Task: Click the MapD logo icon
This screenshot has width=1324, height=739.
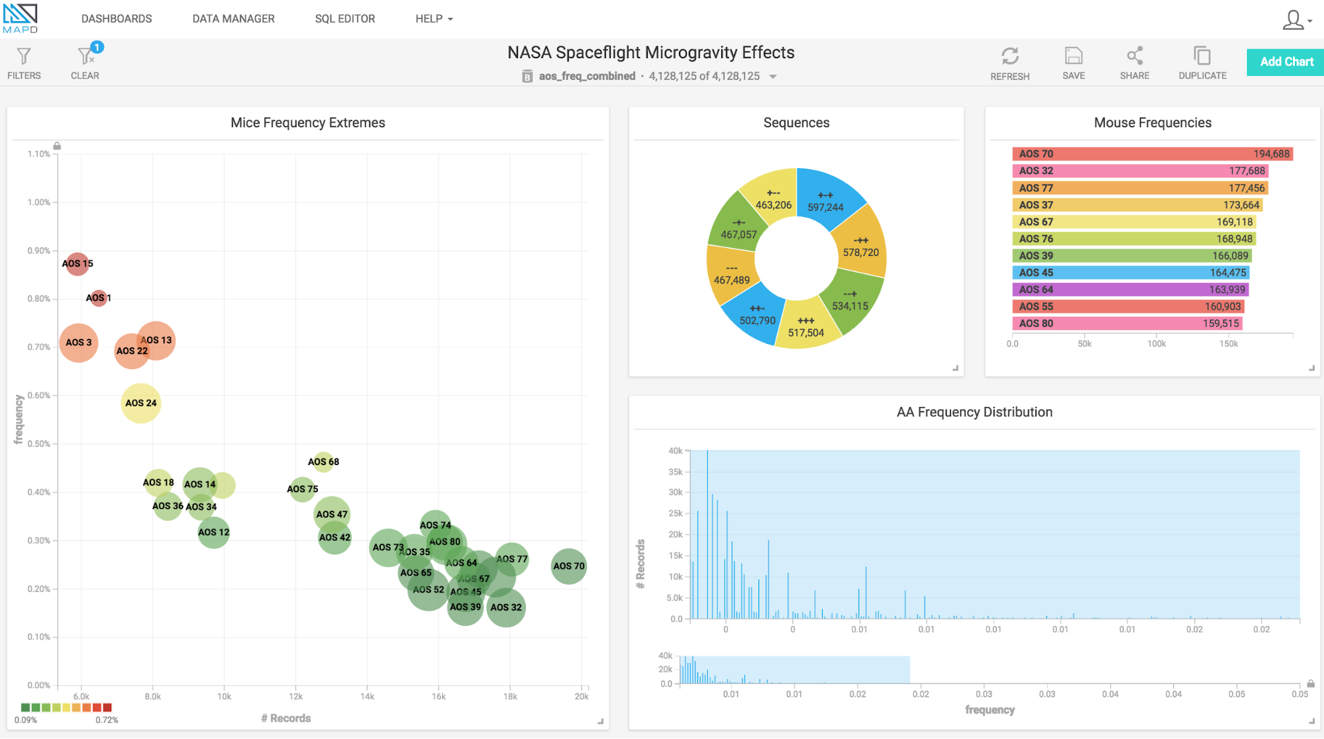Action: tap(21, 18)
